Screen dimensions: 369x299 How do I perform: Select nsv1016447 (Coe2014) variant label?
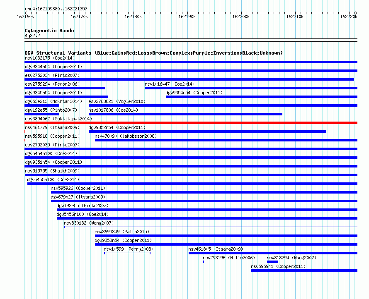pos(170,84)
